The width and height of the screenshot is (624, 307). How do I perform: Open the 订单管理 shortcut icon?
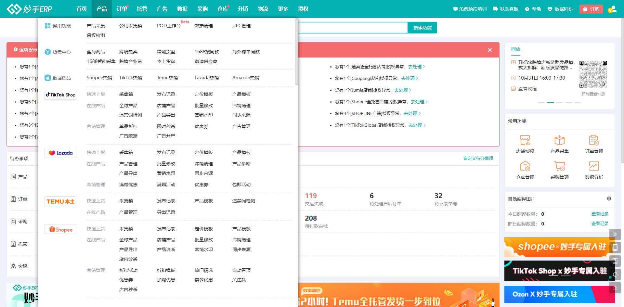coord(594,140)
